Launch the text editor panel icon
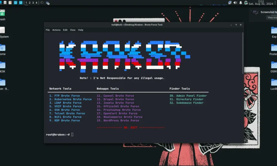The height and width of the screenshot is (166, 277). point(10,3)
